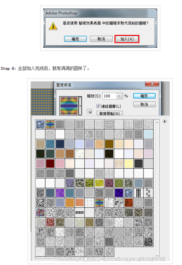Choose the gray diagonal streaks pattern thumbnail
The image size is (182, 265).
coord(99,193)
